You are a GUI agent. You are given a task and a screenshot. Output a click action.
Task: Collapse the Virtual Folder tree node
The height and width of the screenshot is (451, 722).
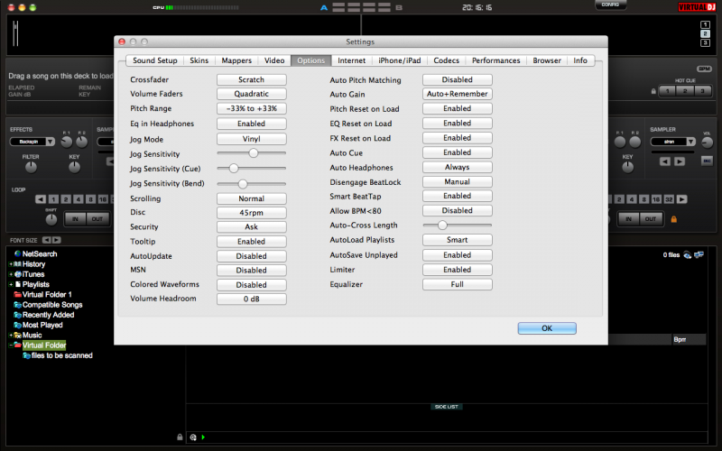coord(11,345)
